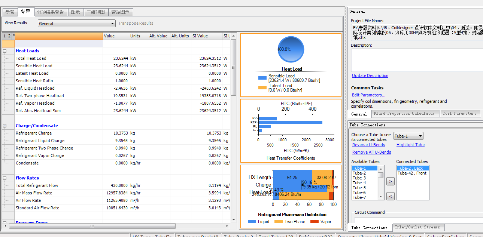The height and width of the screenshot is (237, 483).
Task: Open the 图示 tab
Action: (x=75, y=12)
